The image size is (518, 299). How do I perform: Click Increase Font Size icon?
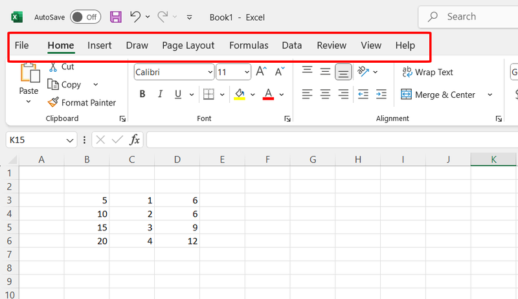point(261,72)
